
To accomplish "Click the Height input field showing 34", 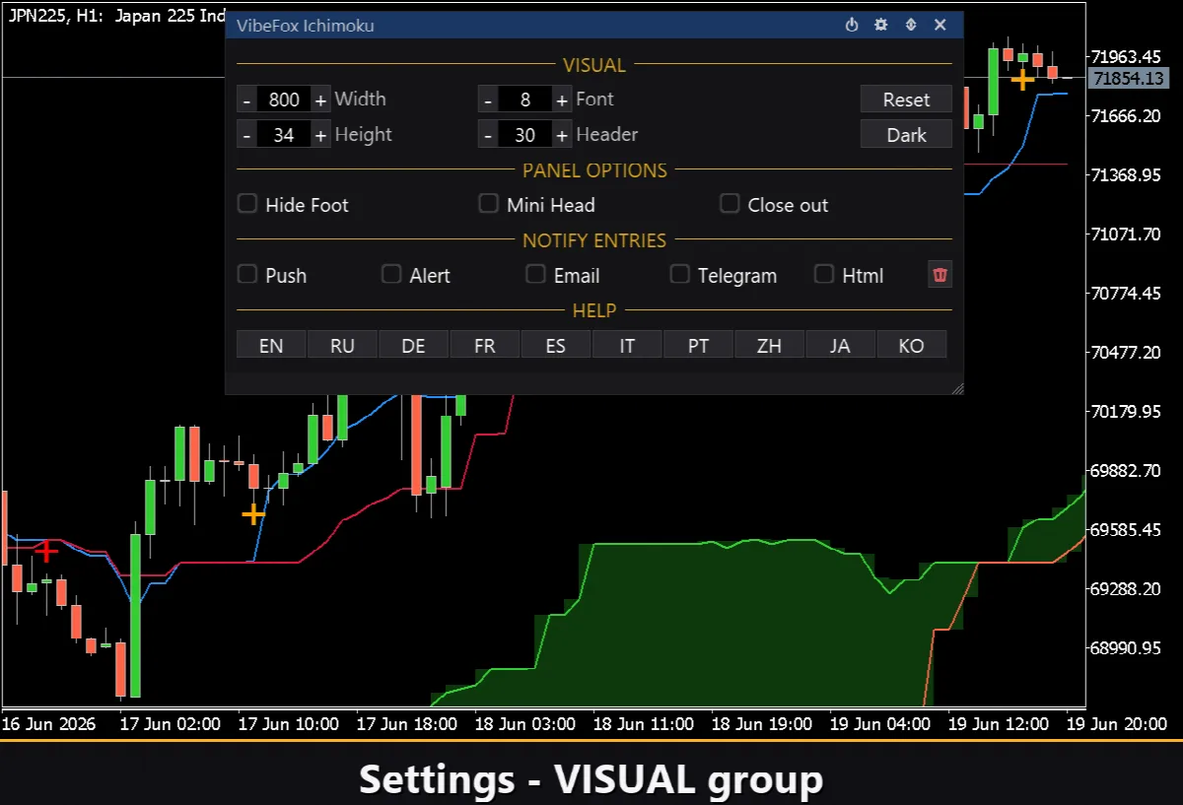I will pyautogui.click(x=284, y=135).
